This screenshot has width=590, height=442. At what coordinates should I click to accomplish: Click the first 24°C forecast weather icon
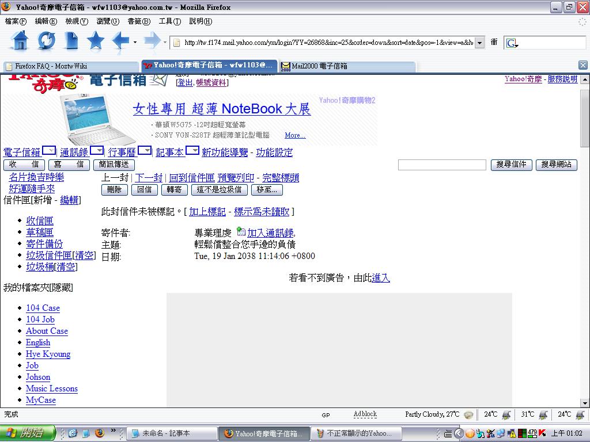506,414
